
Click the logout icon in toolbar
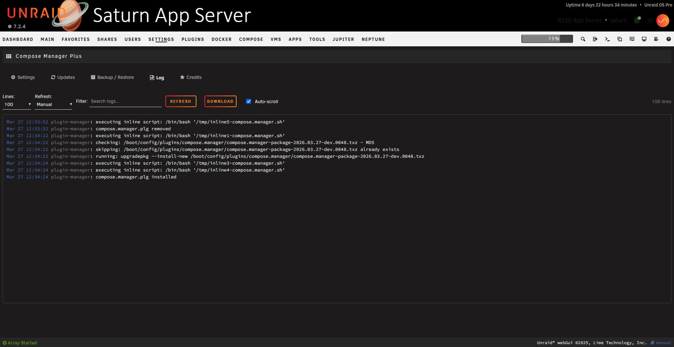click(595, 39)
